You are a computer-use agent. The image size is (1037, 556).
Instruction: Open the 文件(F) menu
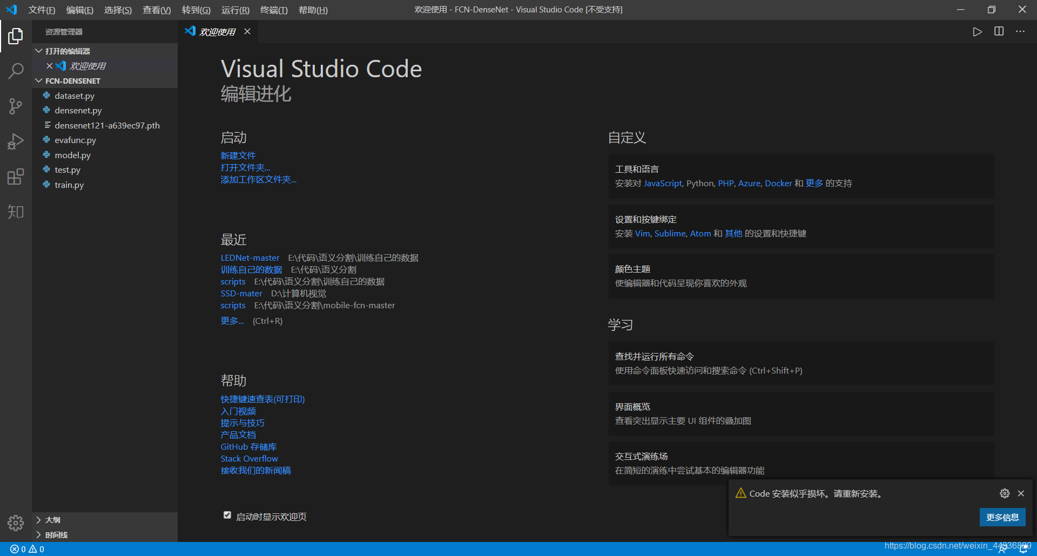[42, 10]
